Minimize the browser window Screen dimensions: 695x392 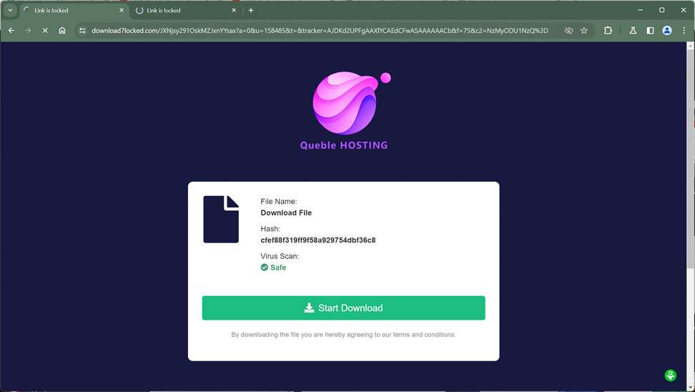pyautogui.click(x=641, y=10)
